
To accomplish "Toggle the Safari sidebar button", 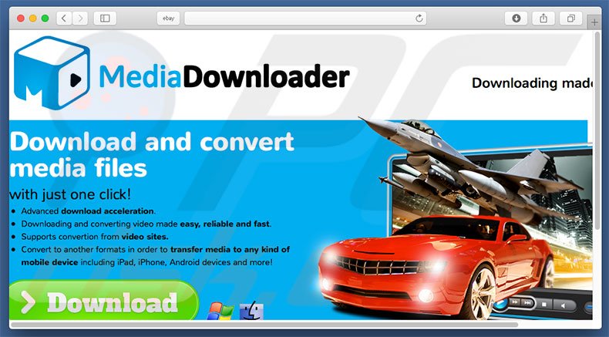I will tap(105, 19).
